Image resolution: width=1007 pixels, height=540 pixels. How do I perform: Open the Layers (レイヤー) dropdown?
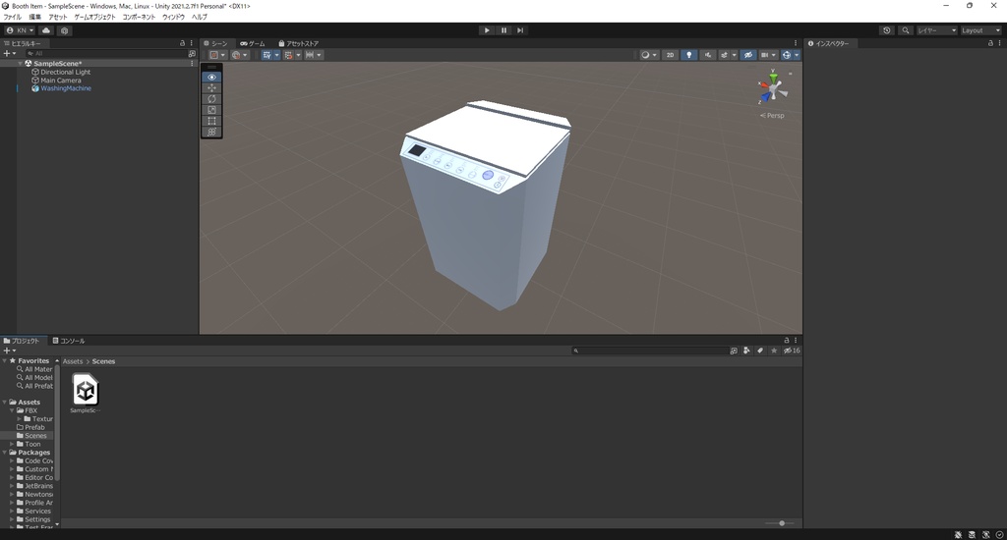(937, 30)
